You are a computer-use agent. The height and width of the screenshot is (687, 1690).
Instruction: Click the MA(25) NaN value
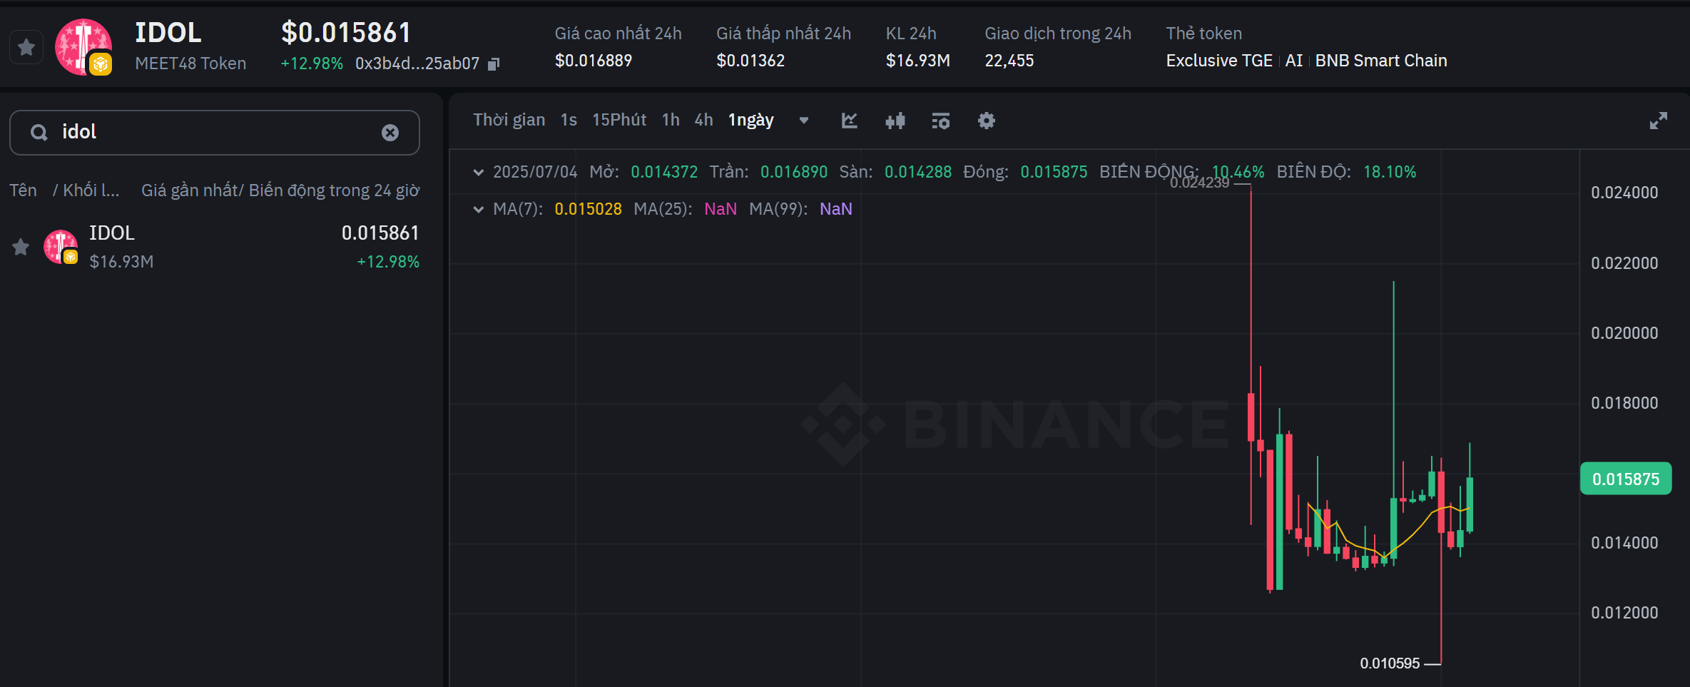pyautogui.click(x=721, y=209)
